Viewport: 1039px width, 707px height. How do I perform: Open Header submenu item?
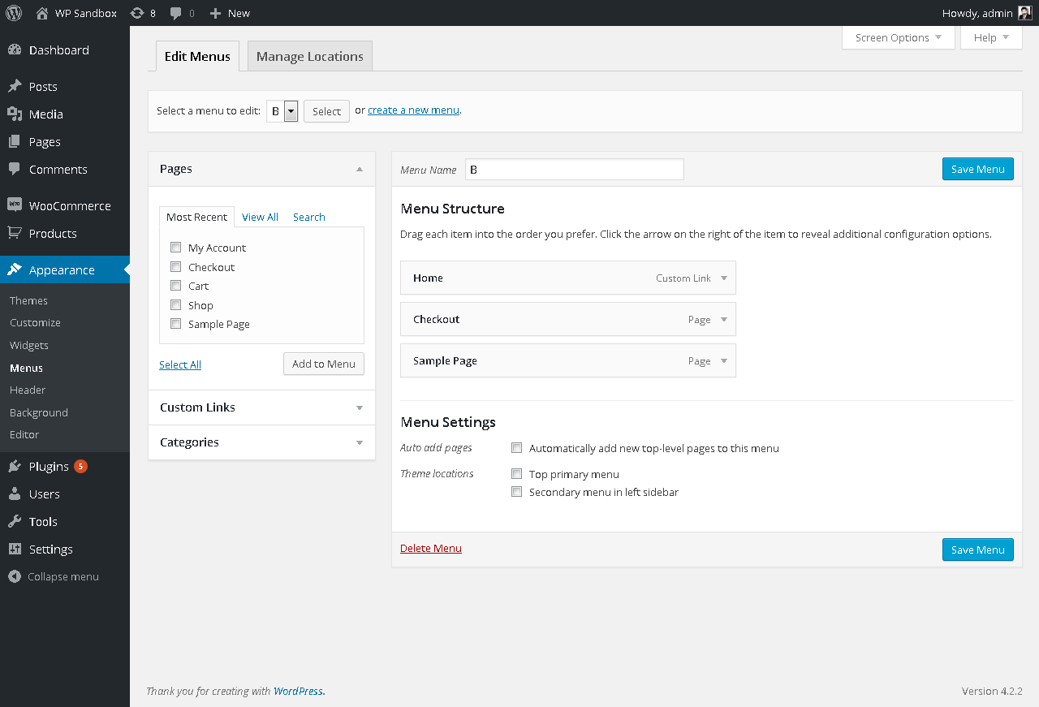coord(28,390)
